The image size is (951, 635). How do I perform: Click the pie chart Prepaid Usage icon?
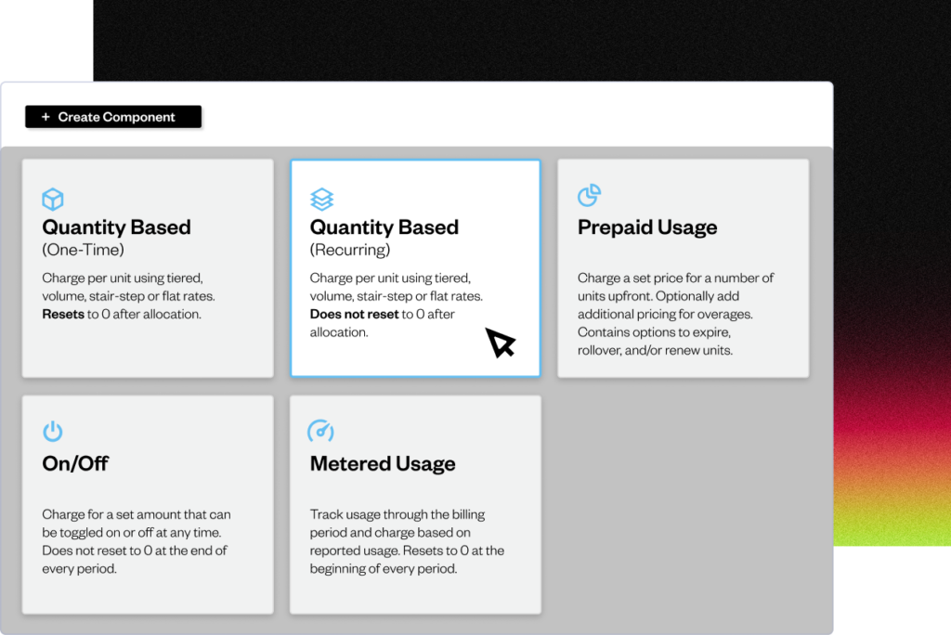pos(589,195)
